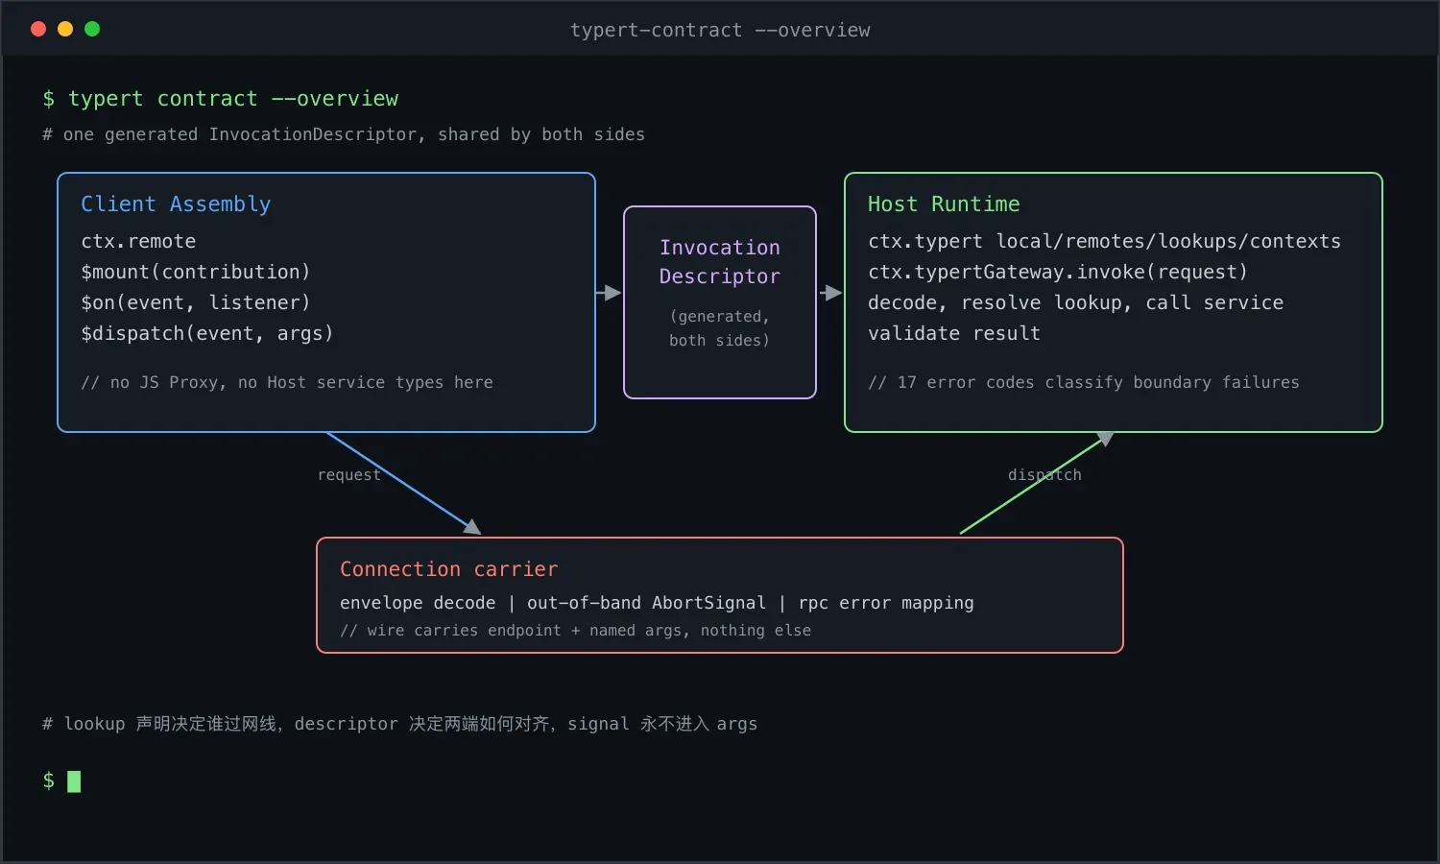Select the Host Runtime heading
The width and height of the screenshot is (1440, 864).
(x=944, y=204)
